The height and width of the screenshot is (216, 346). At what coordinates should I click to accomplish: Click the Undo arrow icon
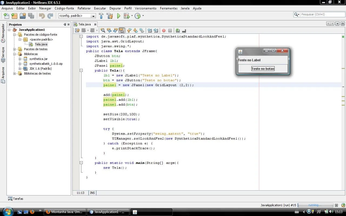(x=42, y=16)
